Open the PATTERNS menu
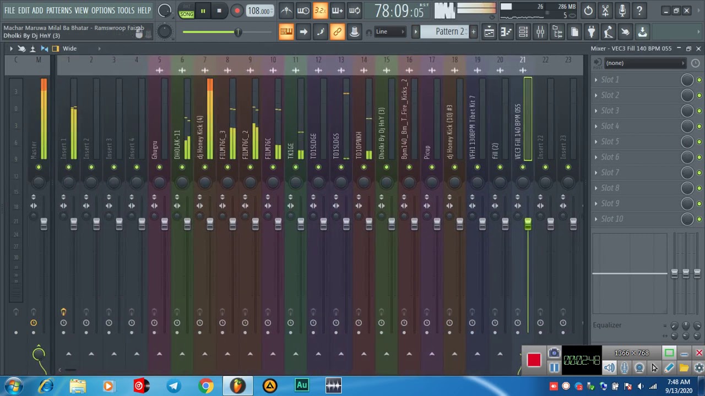Screen dimensions: 705x396 click(x=59, y=10)
